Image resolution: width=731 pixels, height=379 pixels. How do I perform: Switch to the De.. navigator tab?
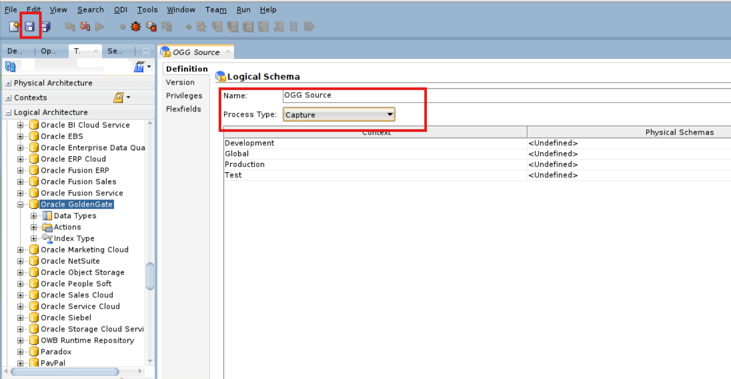(15, 51)
